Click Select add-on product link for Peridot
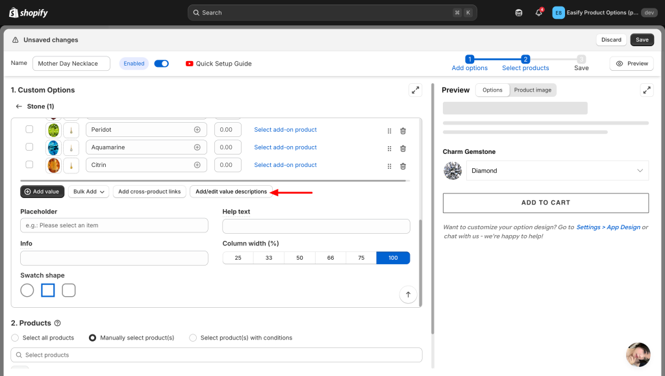665x376 pixels. 285,130
